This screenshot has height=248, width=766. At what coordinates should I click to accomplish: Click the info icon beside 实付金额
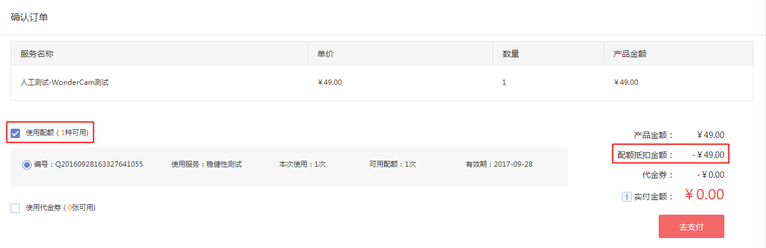626,197
